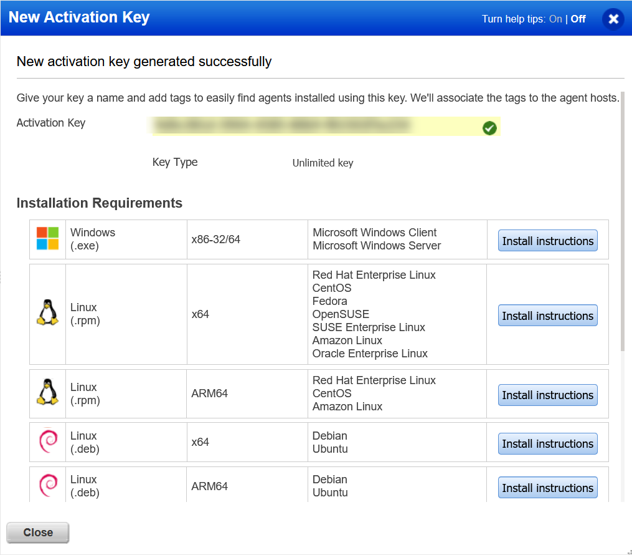Click 'New activation key generated successfully' heading
Viewport: 632px width, 555px height.
(x=144, y=62)
